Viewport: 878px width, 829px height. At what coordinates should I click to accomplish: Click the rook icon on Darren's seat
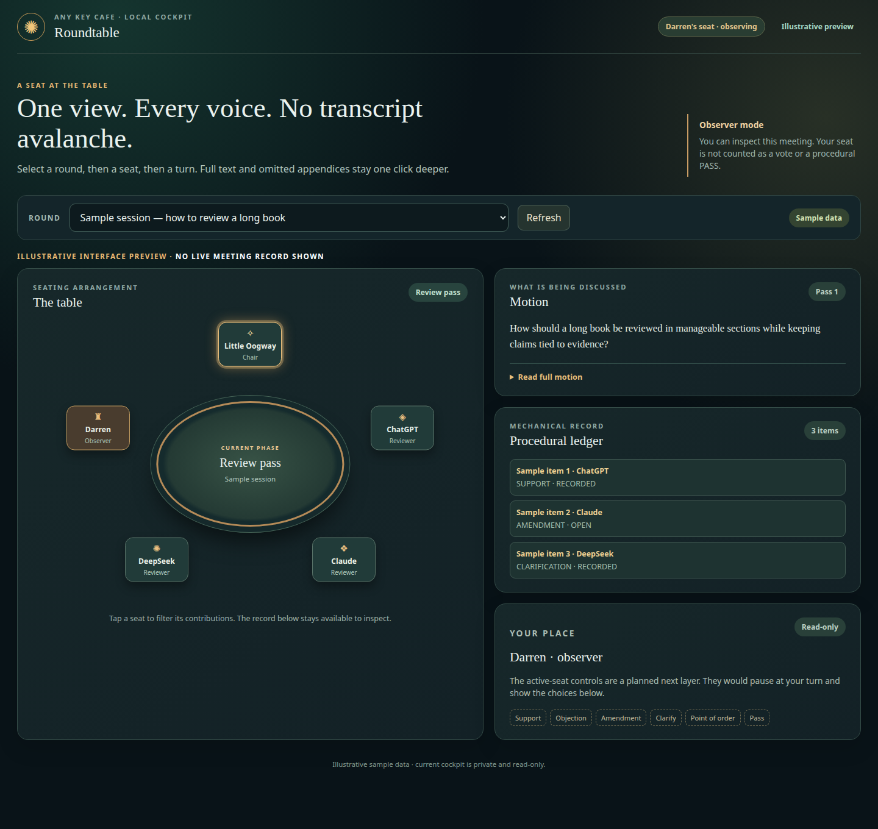pyautogui.click(x=98, y=417)
